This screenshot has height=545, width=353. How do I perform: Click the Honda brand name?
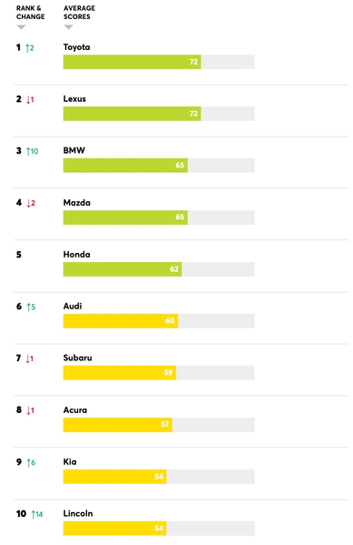76,255
